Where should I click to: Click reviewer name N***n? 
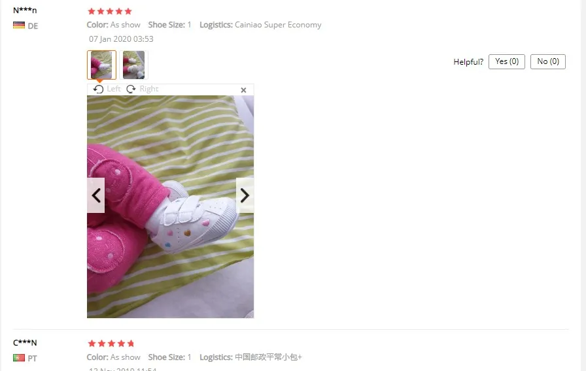25,10
